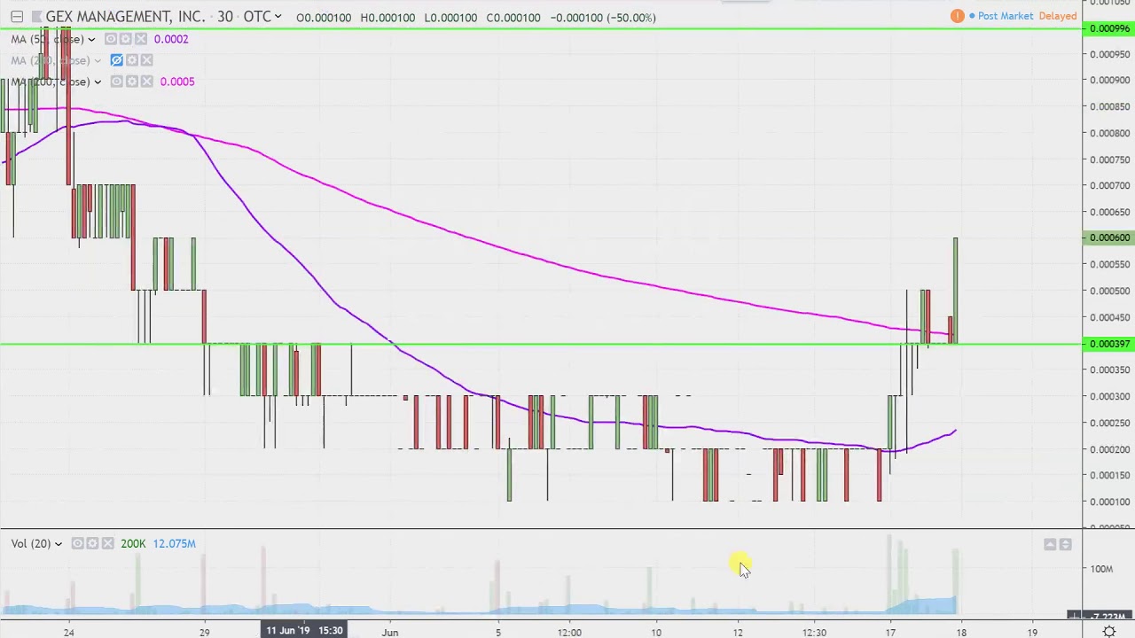The image size is (1135, 638).
Task: Click the volume pane move-up arrow icon
Action: point(1051,544)
